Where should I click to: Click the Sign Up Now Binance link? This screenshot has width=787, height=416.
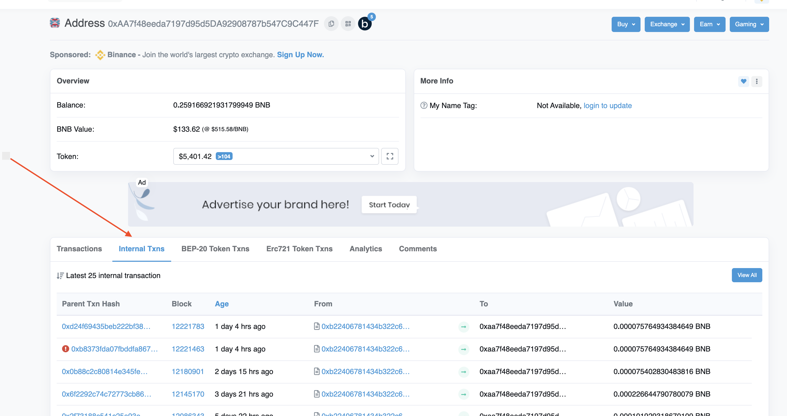coord(300,55)
